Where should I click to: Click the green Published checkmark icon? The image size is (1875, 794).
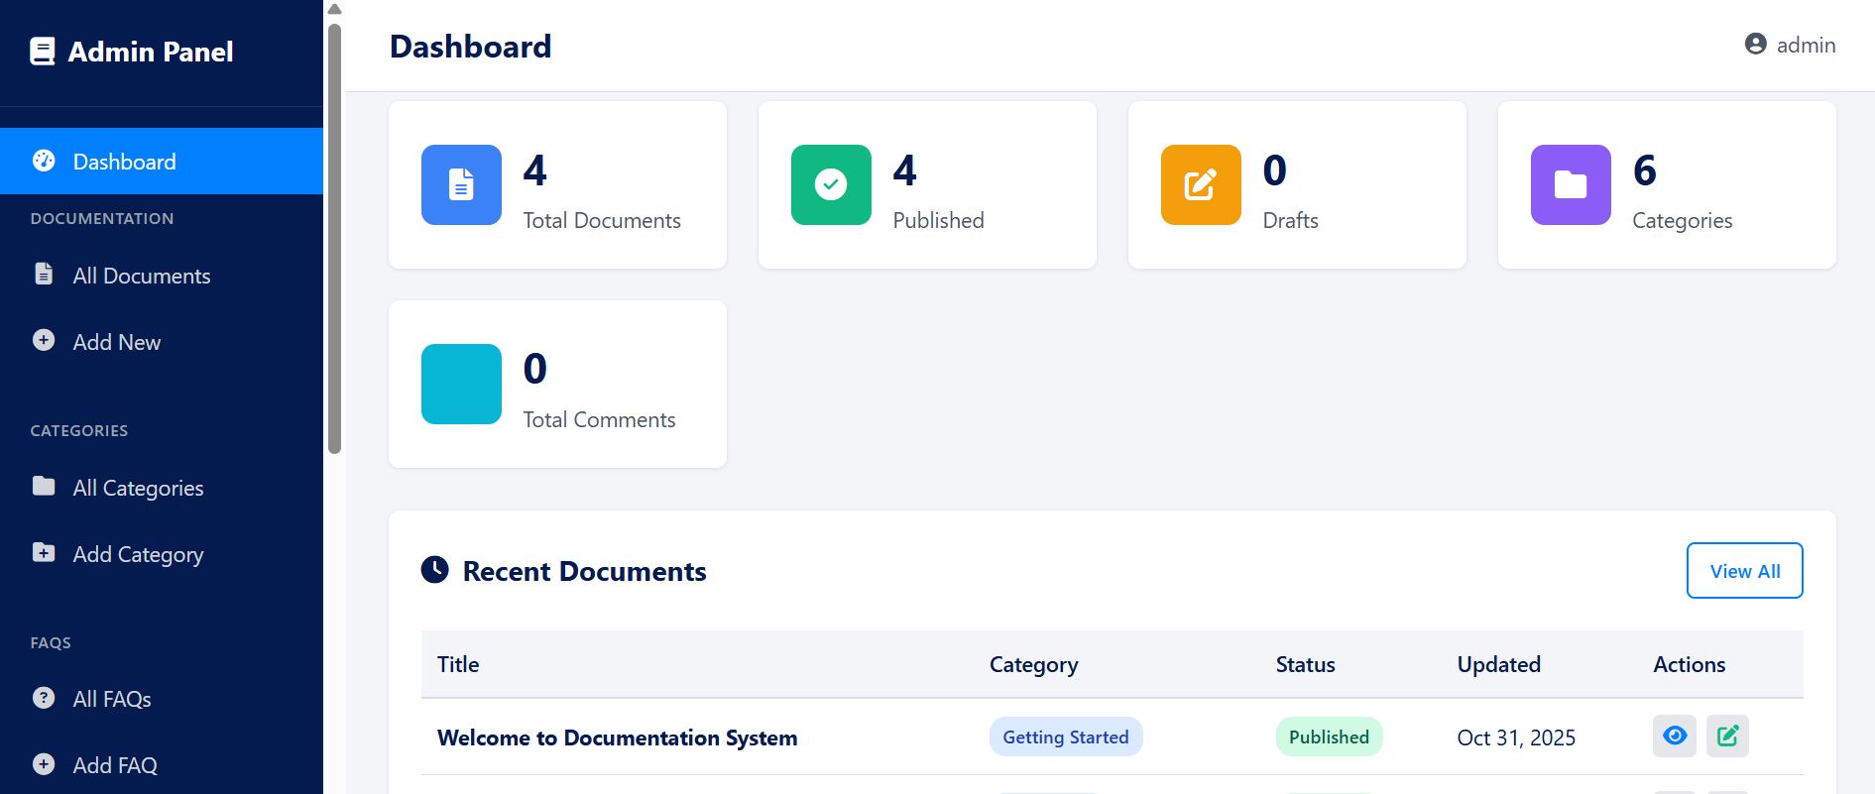click(831, 185)
